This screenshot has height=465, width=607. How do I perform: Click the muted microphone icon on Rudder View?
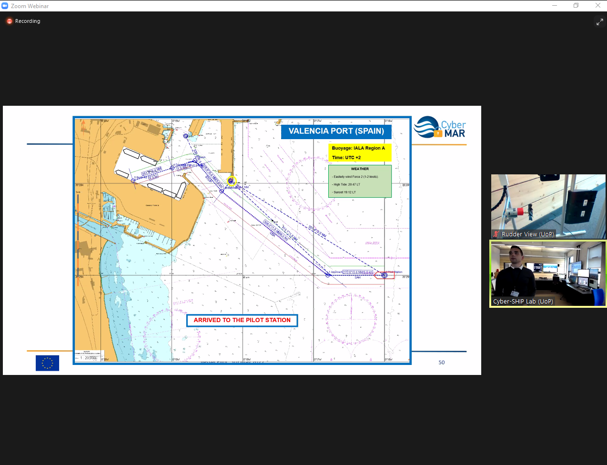pos(496,234)
